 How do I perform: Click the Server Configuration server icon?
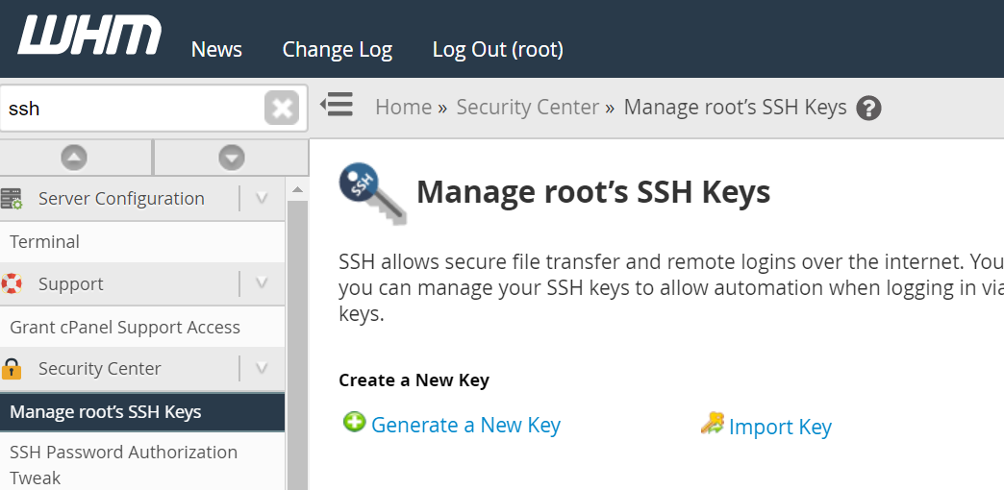[x=12, y=198]
